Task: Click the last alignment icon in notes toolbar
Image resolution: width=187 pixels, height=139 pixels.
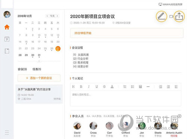Action: [176, 87]
